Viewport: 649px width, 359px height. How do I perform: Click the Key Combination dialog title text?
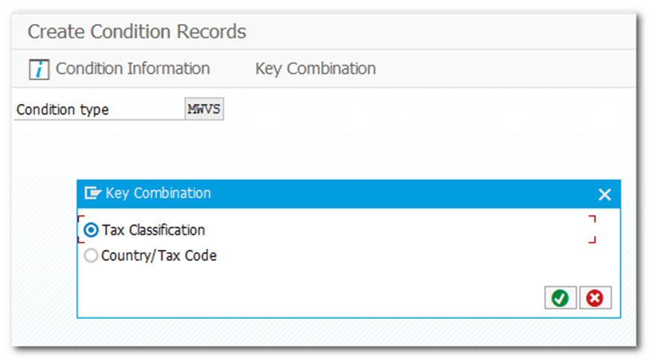click(158, 194)
